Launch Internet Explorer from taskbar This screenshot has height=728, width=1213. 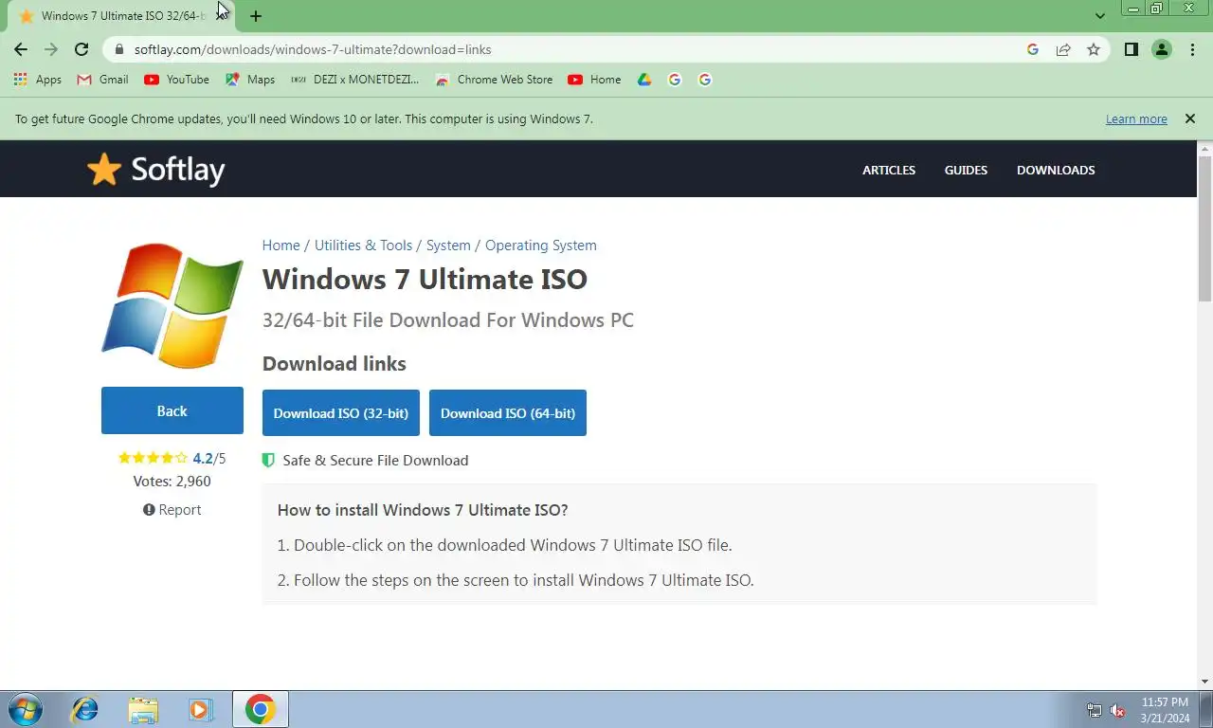[85, 709]
